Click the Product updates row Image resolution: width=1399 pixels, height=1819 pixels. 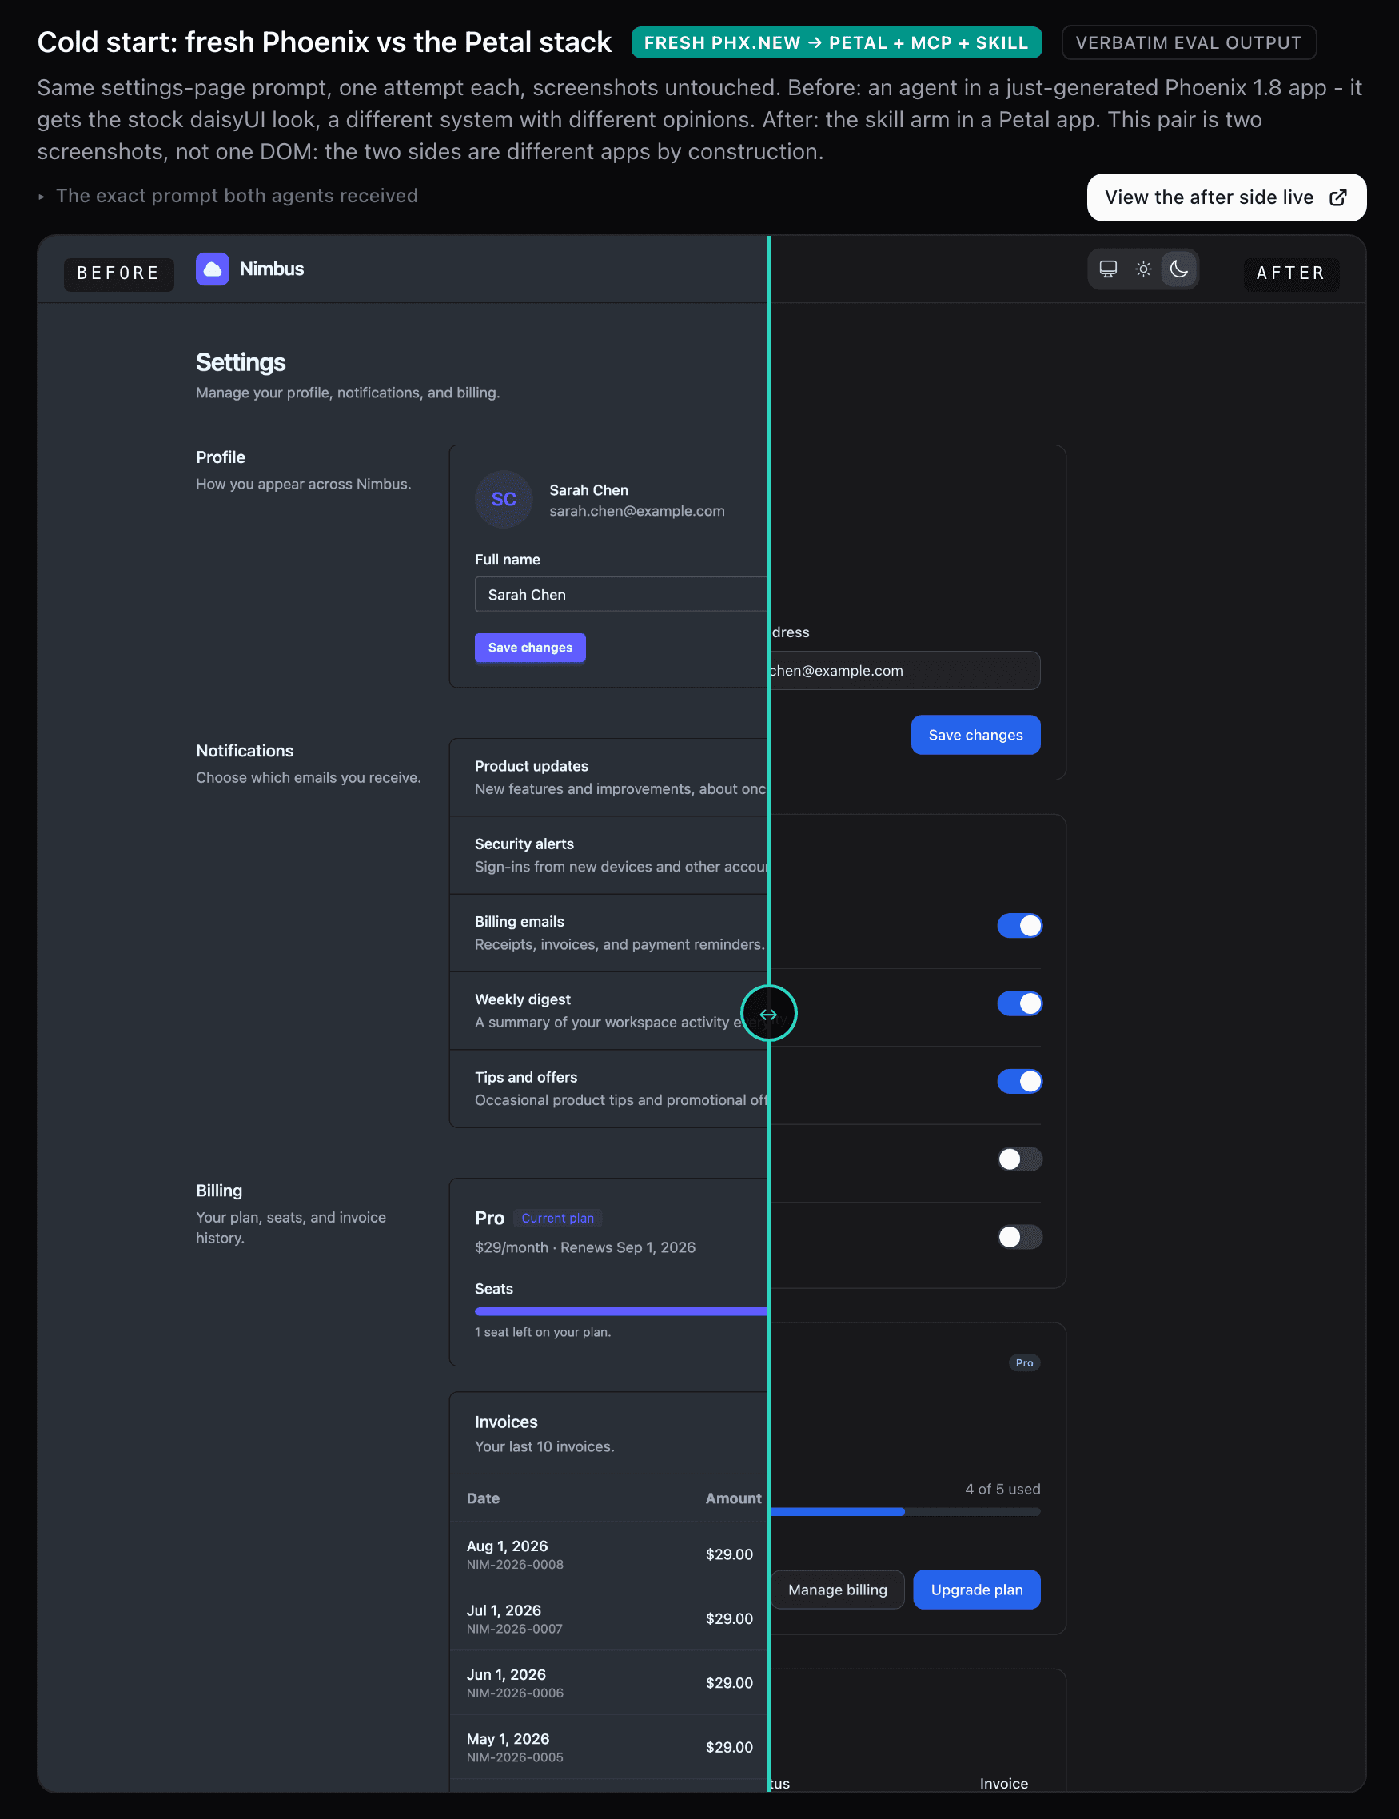click(608, 777)
